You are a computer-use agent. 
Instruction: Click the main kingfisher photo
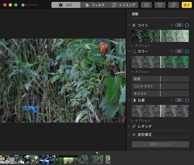tap(63, 80)
